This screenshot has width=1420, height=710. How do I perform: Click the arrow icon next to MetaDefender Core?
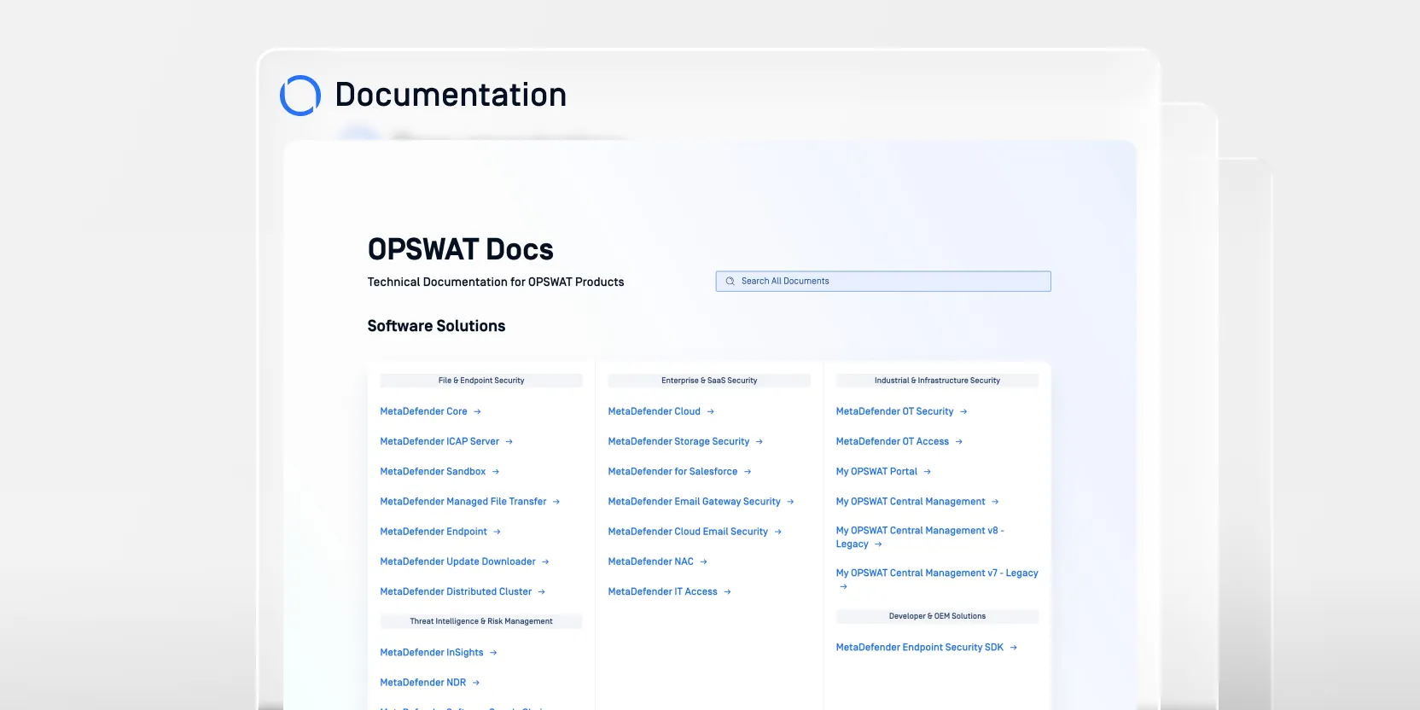[478, 412]
